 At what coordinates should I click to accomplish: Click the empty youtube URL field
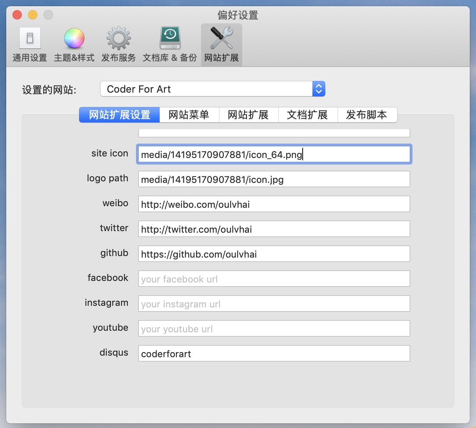point(274,329)
